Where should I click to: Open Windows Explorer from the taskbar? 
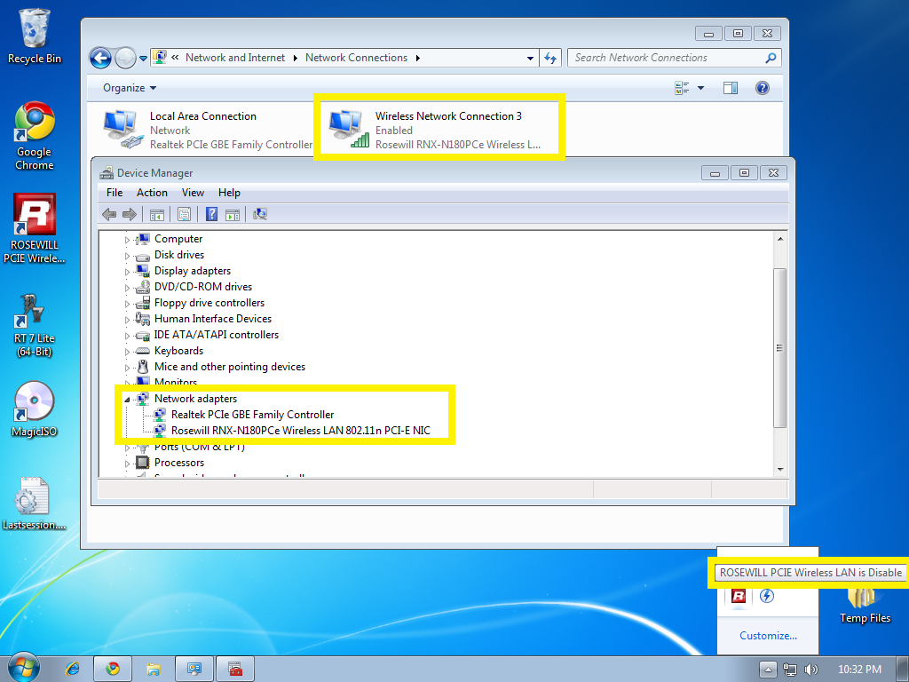coord(153,670)
